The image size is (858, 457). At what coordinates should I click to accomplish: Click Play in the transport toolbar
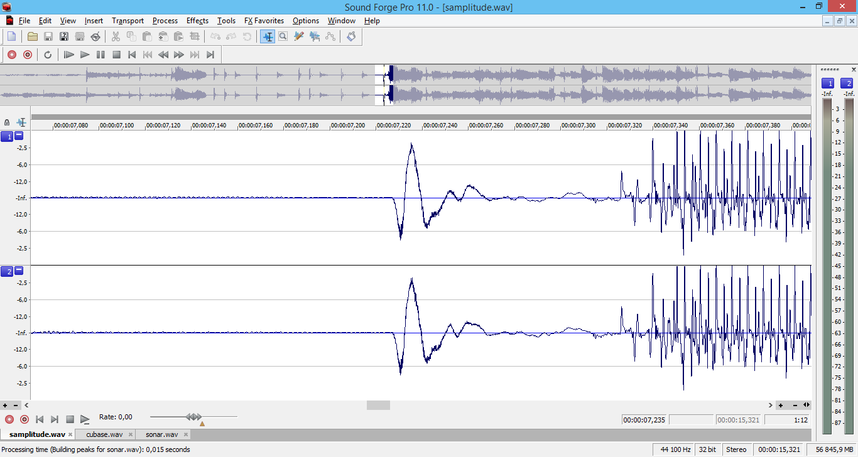[85, 55]
